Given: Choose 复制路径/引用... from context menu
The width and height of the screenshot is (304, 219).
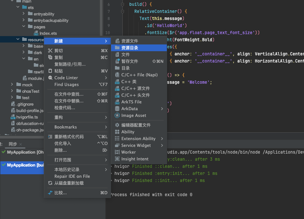Looking at the screenshot, I should 78,64.
